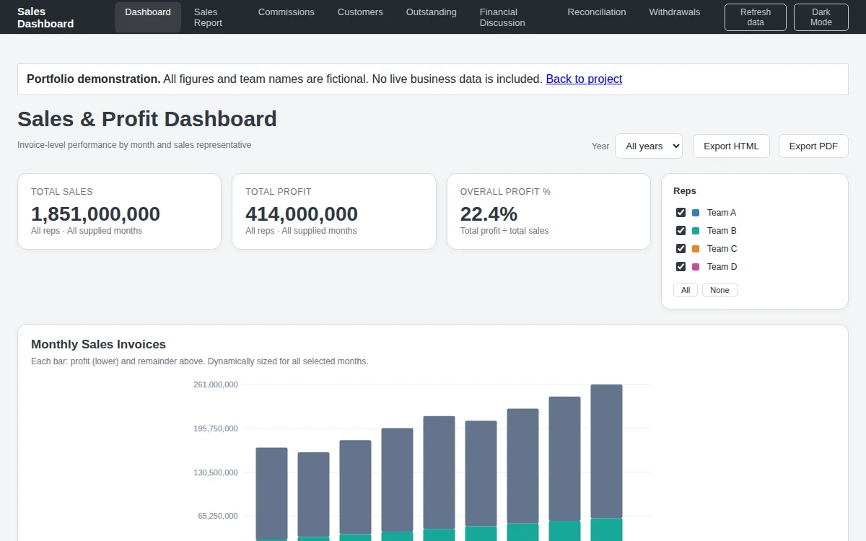Uncheck the Team B checkbox

(x=681, y=231)
